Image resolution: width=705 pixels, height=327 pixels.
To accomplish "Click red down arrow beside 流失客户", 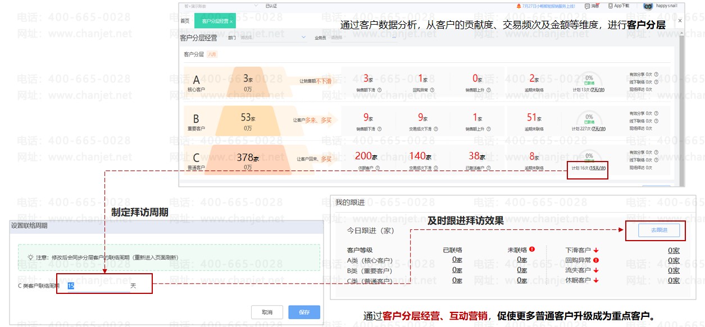I will [596, 270].
